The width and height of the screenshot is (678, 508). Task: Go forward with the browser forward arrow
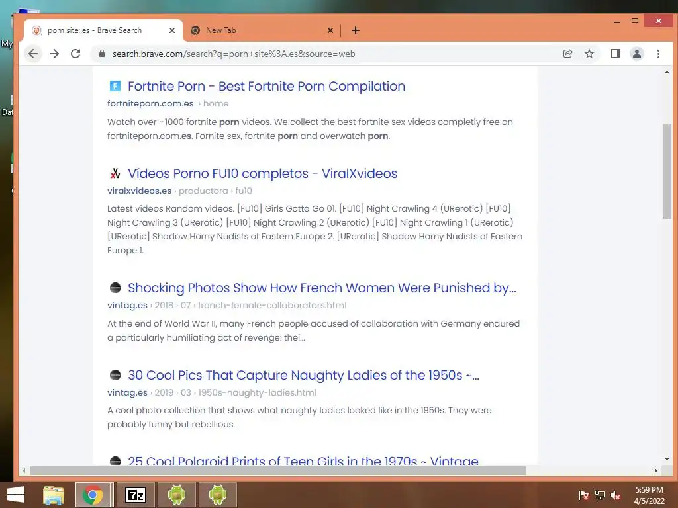pyautogui.click(x=54, y=54)
